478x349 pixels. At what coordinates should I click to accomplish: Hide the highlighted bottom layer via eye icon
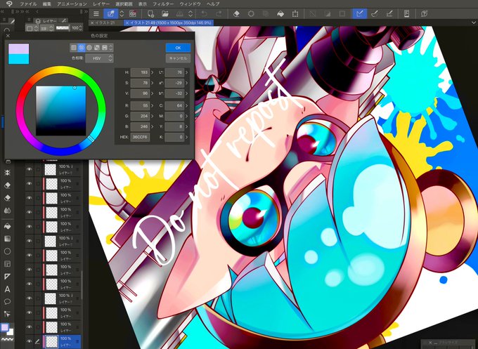(30, 341)
